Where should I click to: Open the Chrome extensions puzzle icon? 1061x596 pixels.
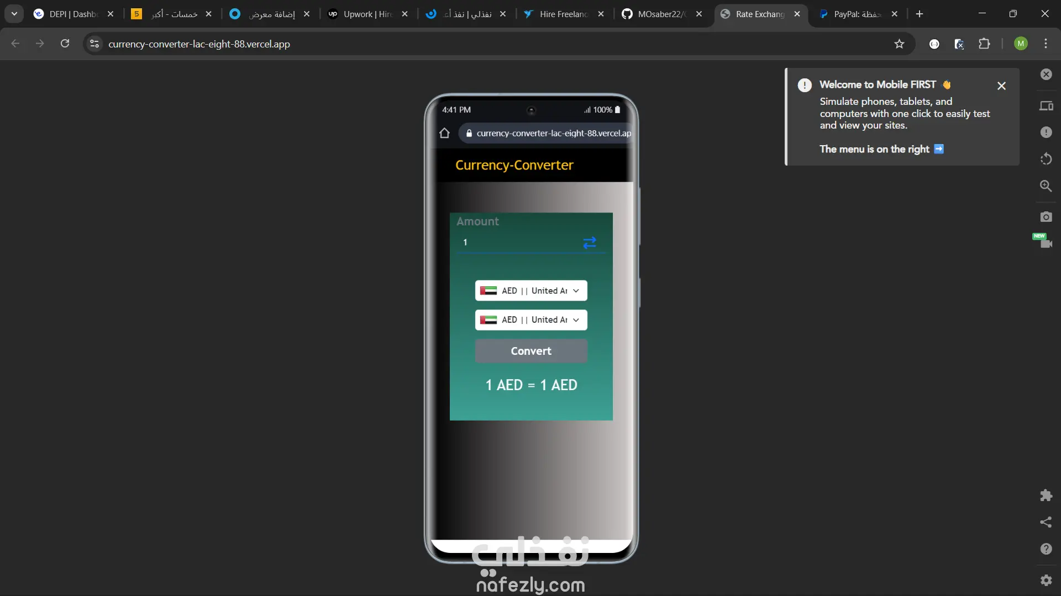[x=984, y=44]
